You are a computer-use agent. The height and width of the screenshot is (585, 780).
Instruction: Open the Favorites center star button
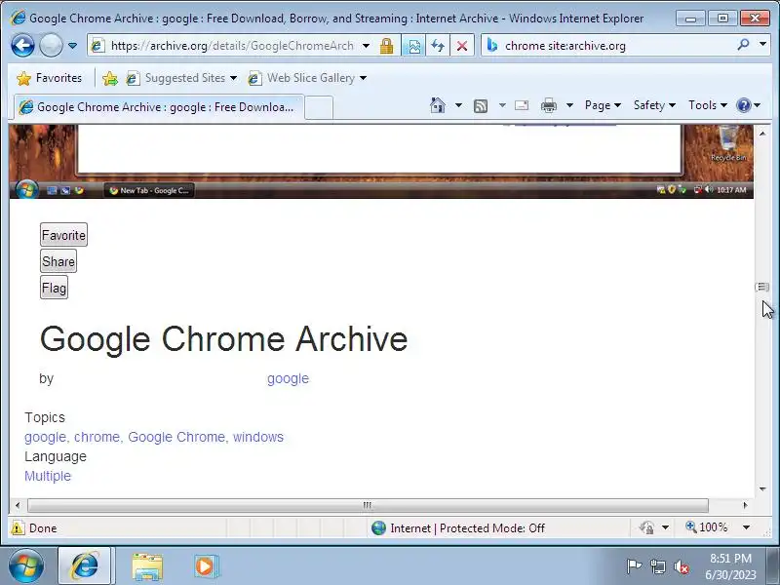49,78
